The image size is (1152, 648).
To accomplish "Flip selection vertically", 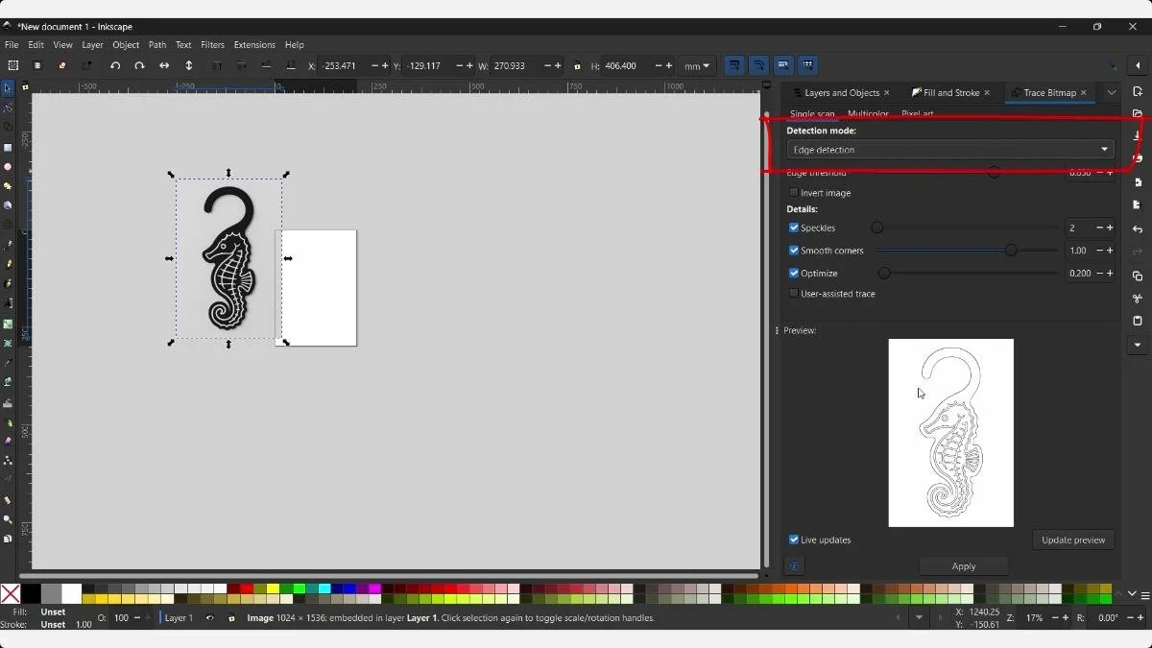I will (189, 65).
